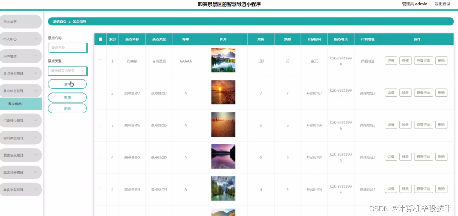Open 详情 for 景点名称4 row
This screenshot has width=458, height=216.
(391, 189)
